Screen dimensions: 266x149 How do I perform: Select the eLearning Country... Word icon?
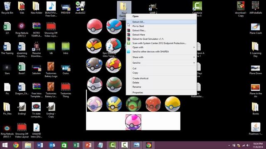tap(22, 50)
